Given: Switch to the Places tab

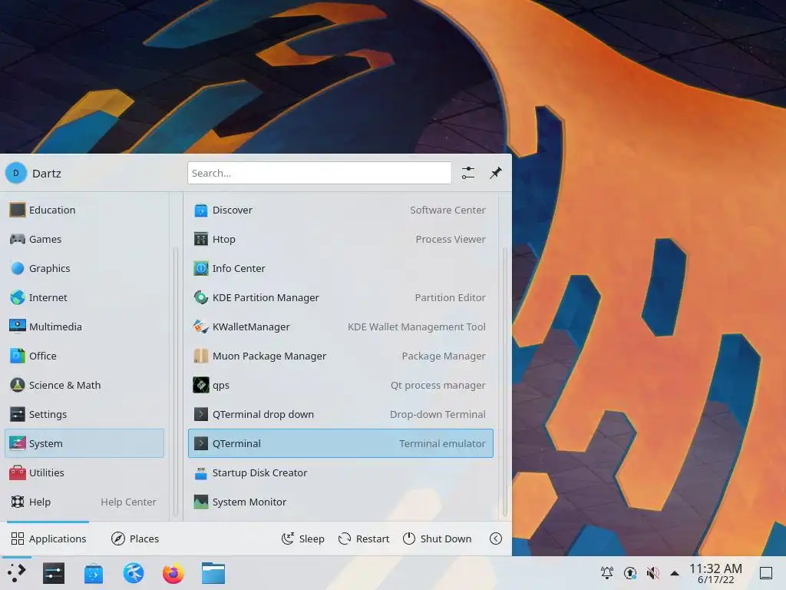Looking at the screenshot, I should tap(135, 539).
